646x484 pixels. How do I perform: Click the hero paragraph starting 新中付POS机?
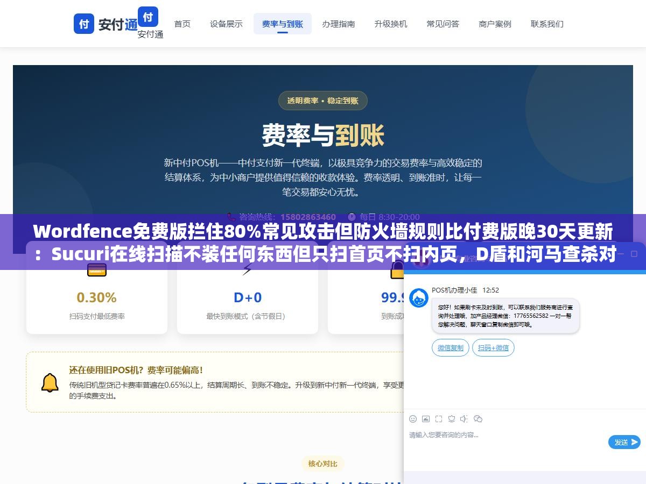pyautogui.click(x=323, y=177)
